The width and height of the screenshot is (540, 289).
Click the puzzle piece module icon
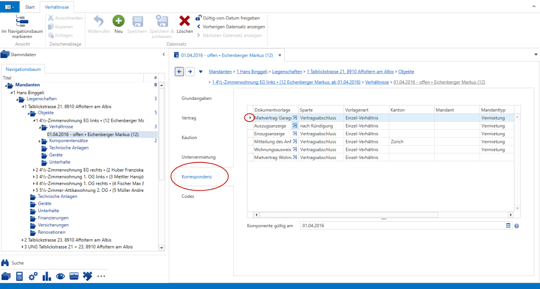click(88, 276)
